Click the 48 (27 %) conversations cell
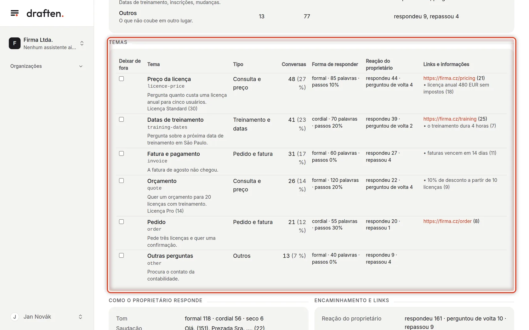 coord(297,83)
